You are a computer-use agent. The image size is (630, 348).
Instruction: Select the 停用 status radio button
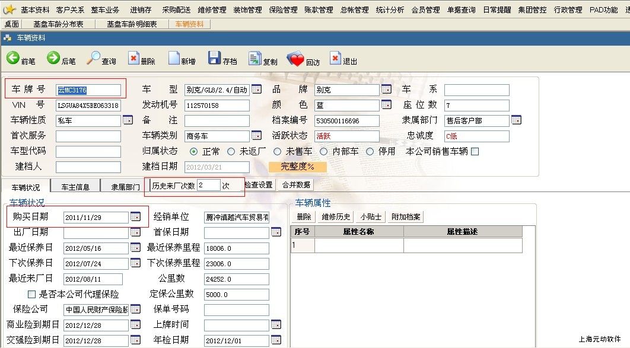pyautogui.click(x=370, y=151)
